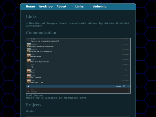
Task: Open the Archive page
Action: 46,7
